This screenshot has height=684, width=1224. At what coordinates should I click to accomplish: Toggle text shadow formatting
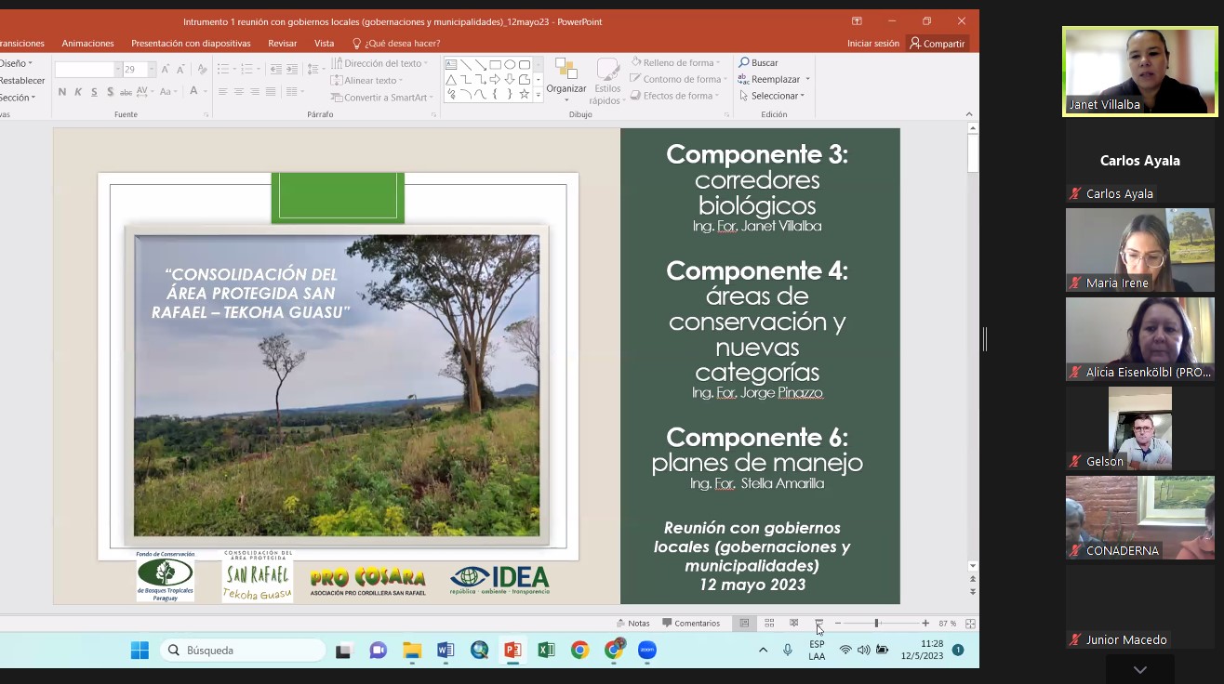[x=110, y=91]
